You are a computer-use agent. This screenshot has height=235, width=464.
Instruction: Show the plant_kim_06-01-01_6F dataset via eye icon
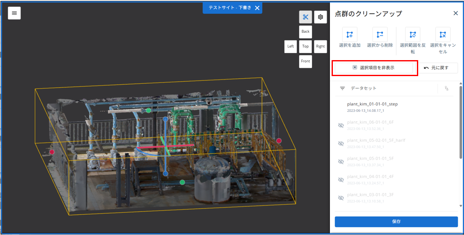pyautogui.click(x=341, y=125)
